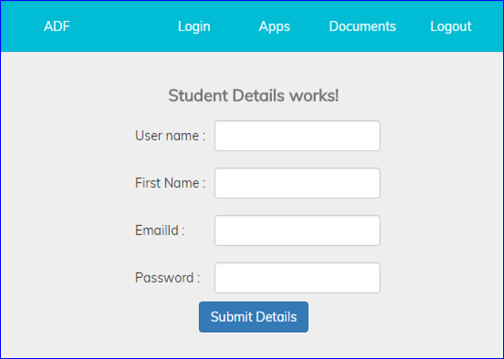Click into the First Name text box

tap(298, 183)
